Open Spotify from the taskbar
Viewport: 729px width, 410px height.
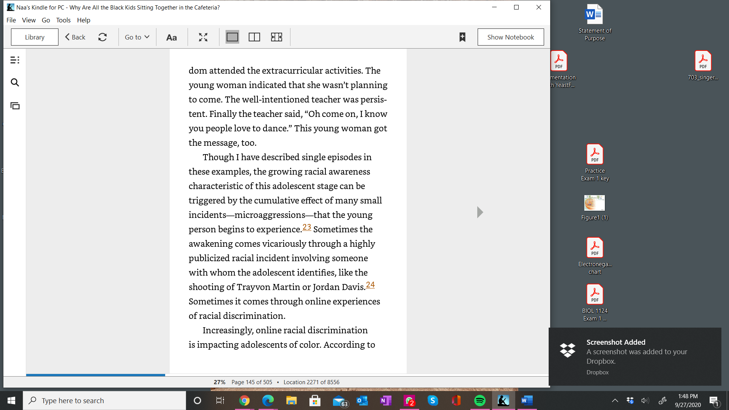480,401
